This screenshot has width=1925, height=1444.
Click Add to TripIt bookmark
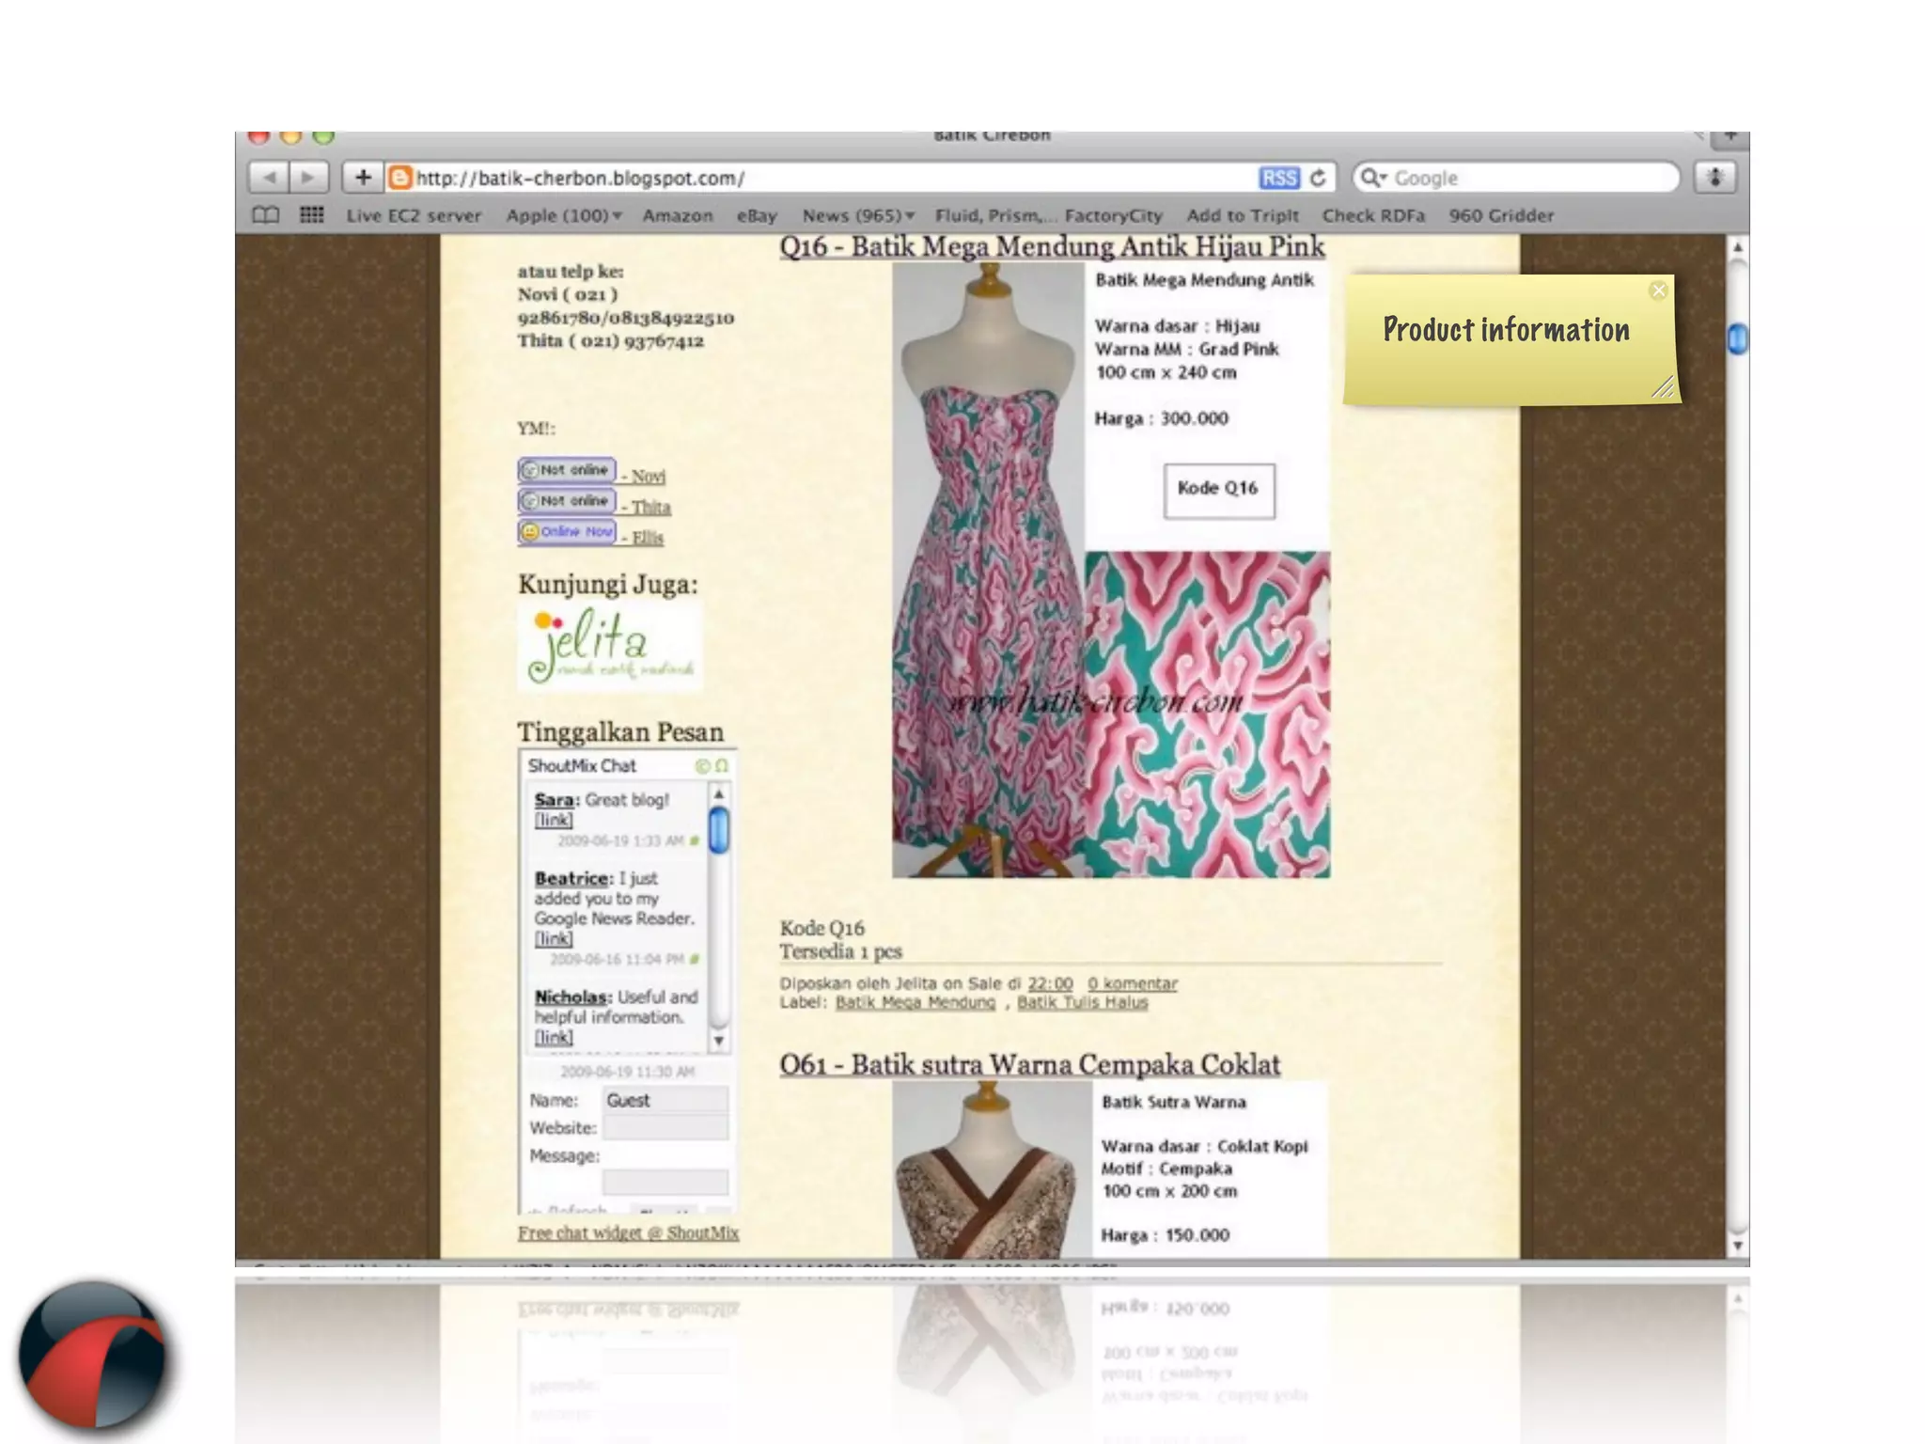click(1243, 215)
